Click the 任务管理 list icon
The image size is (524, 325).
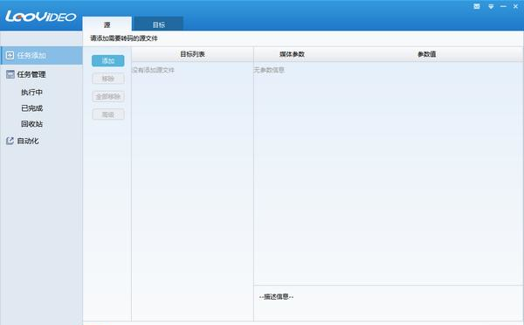(x=10, y=74)
